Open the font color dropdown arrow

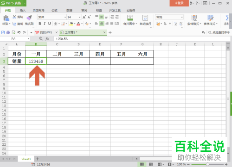click(x=82, y=24)
